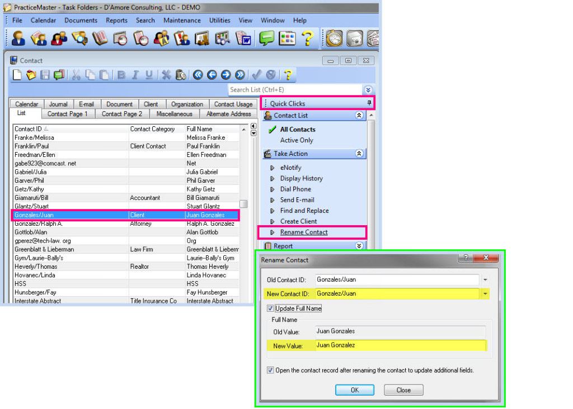573x409 pixels.
Task: Open the Utilities menu
Action: tap(219, 21)
